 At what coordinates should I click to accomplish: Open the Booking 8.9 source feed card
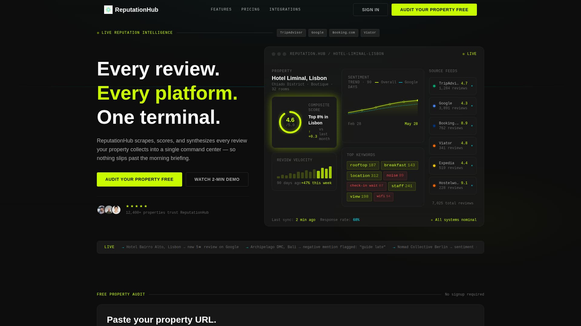pyautogui.click(x=453, y=126)
